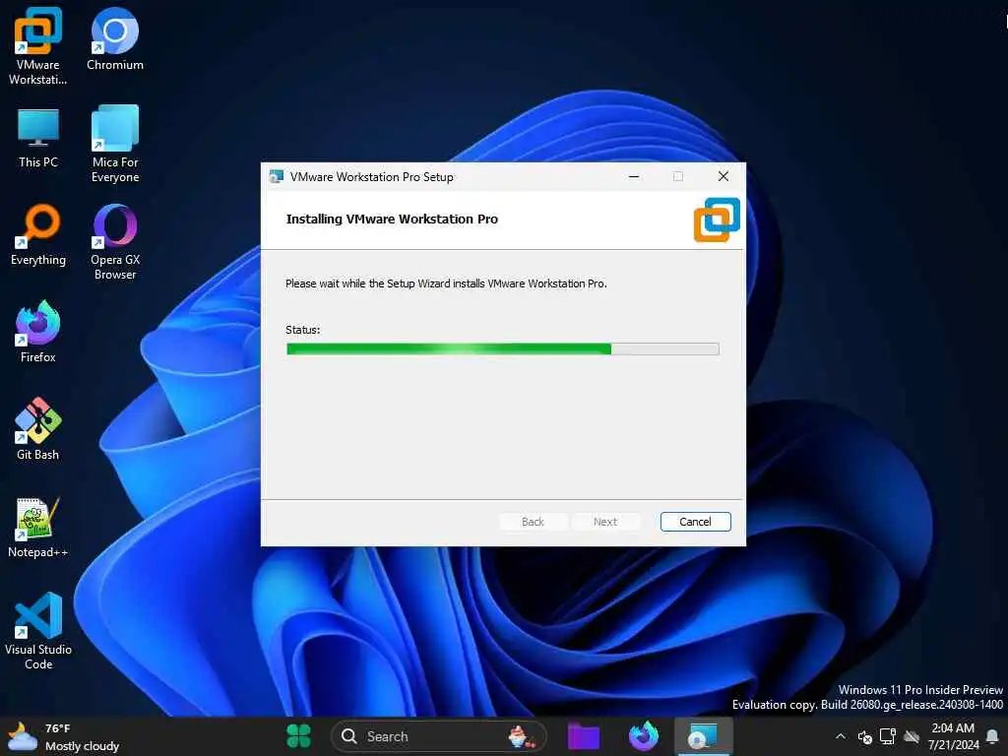Open notifications bell icon
The height and width of the screenshot is (756, 1008).
coord(992,736)
